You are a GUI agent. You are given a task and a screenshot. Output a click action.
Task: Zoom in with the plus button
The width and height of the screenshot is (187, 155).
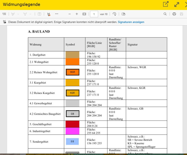point(77,14)
